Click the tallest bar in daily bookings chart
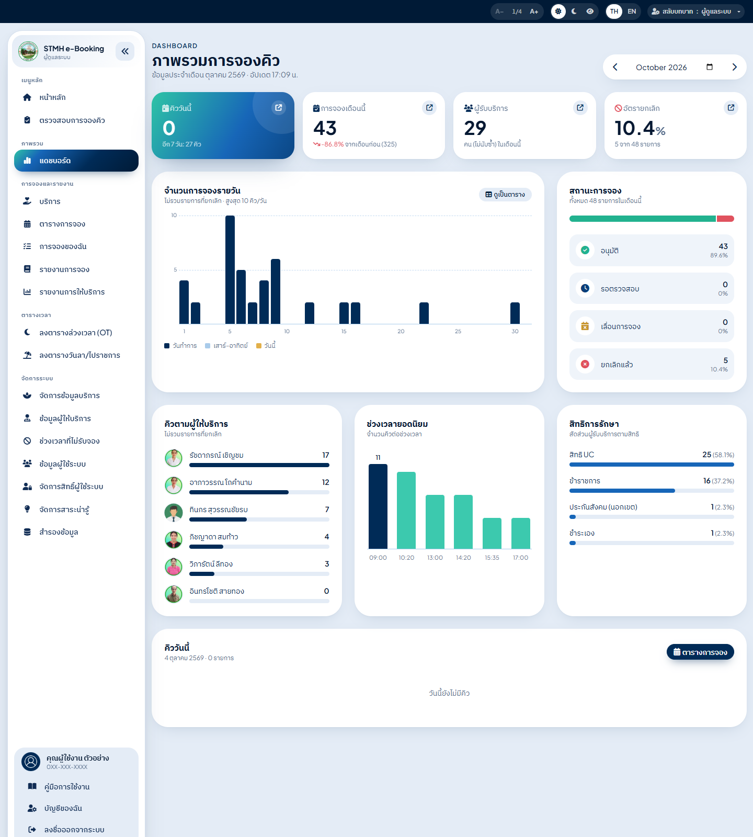This screenshot has height=837, width=753. 230,270
